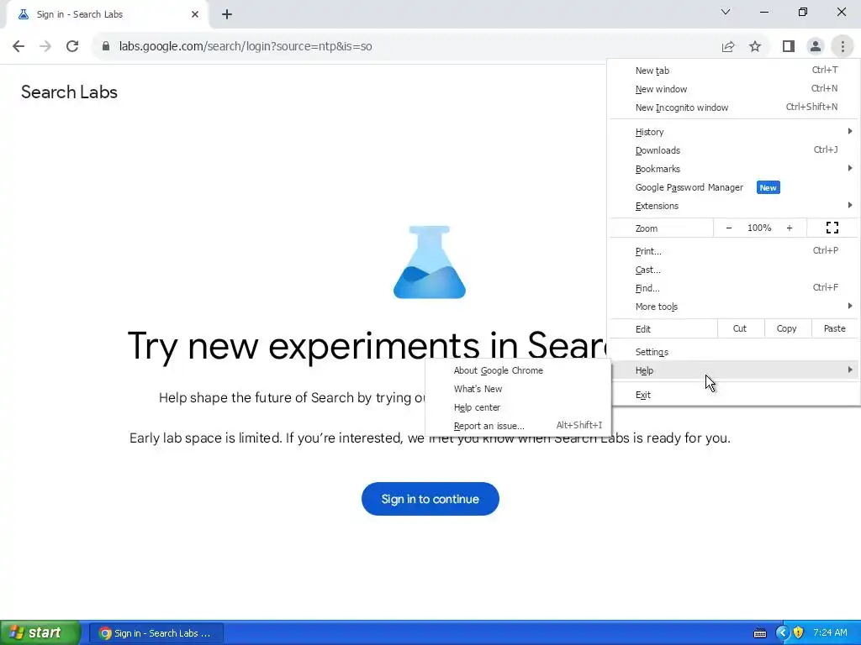This screenshot has width=861, height=645.
Task: Expand the More tools submenu
Action: click(x=733, y=307)
